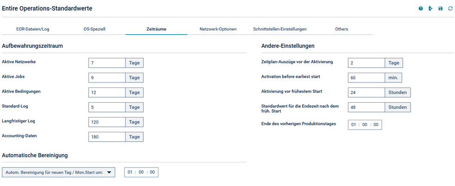Edit the Standard-Log value field
455x186 pixels.
(107, 107)
